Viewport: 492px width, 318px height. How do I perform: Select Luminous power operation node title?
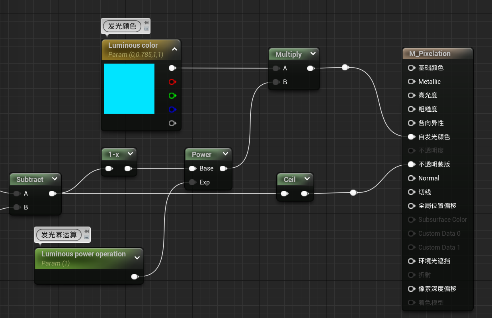point(84,254)
